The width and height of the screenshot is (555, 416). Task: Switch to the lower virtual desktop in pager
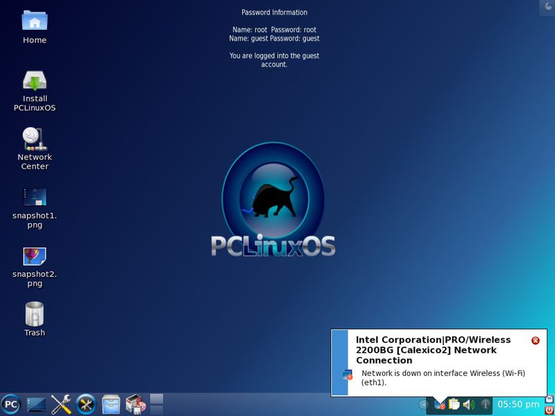click(x=157, y=410)
